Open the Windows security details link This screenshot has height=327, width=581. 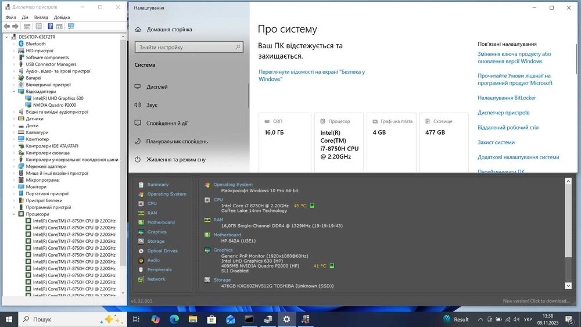(311, 75)
